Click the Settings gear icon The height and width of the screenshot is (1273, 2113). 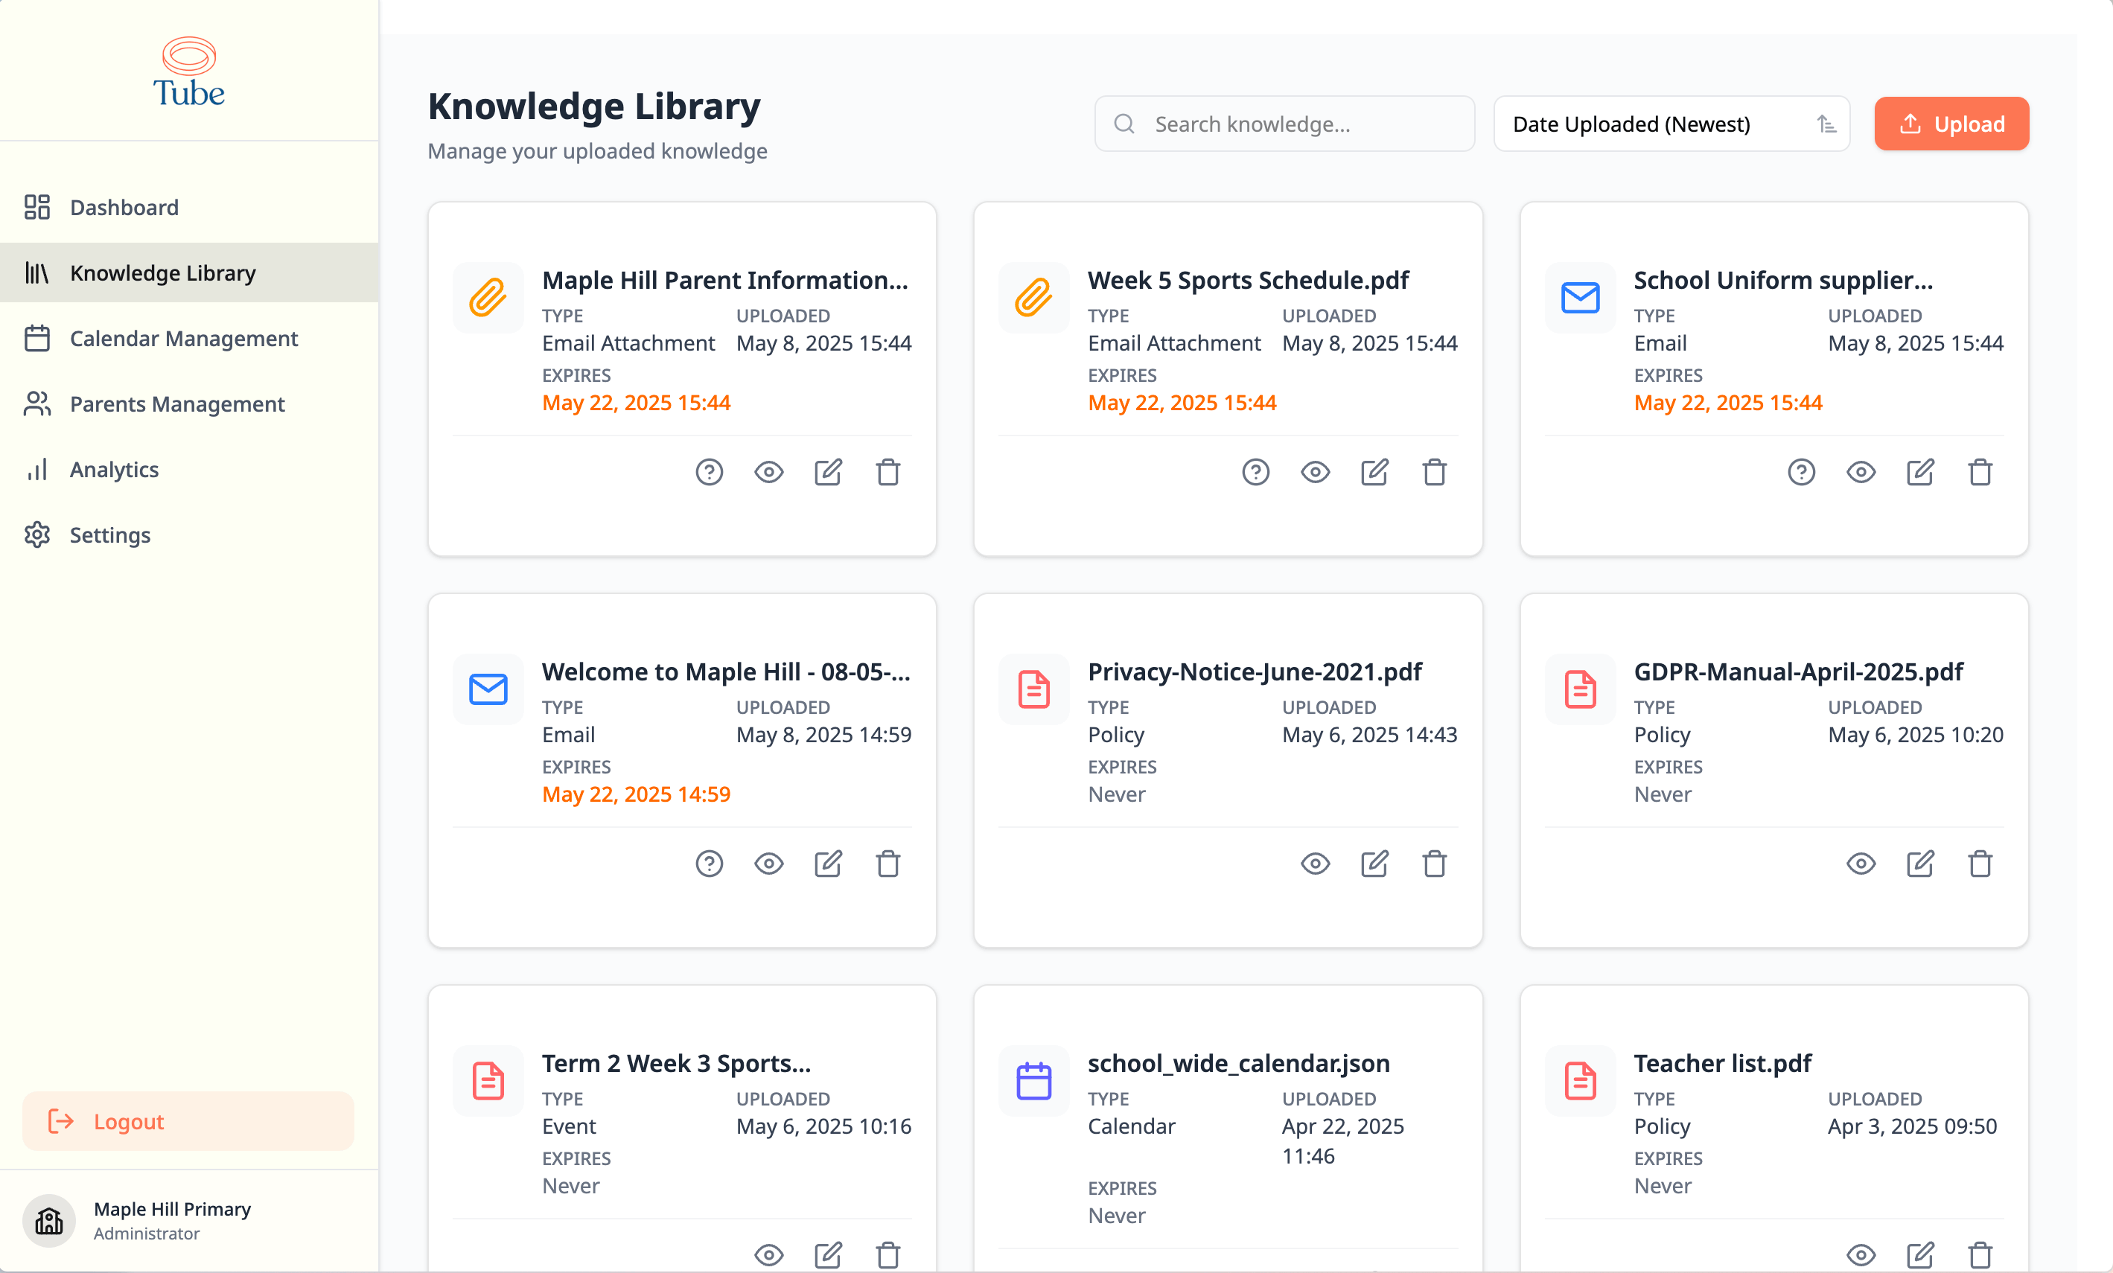(37, 534)
